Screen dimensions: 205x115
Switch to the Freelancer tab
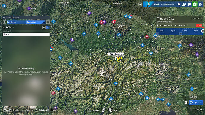36,22
